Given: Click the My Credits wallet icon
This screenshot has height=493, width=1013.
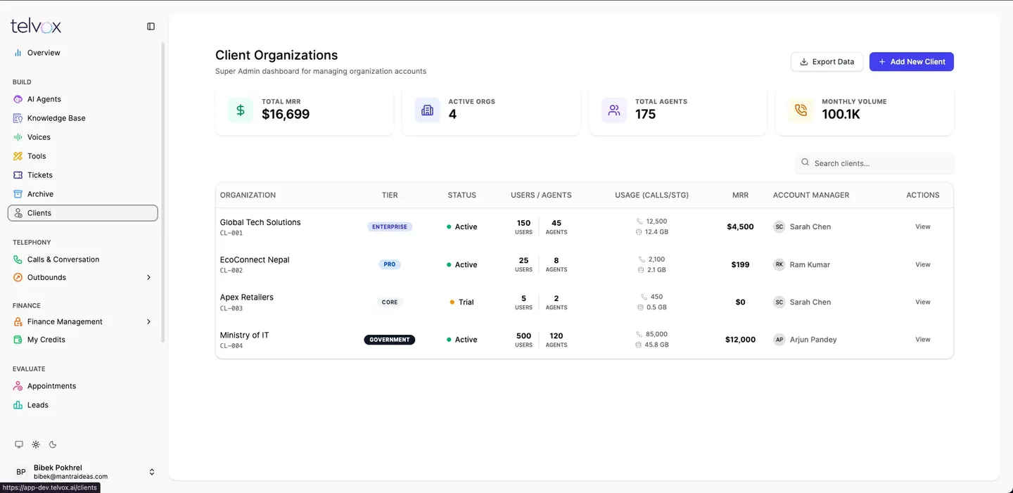Looking at the screenshot, I should click(18, 340).
